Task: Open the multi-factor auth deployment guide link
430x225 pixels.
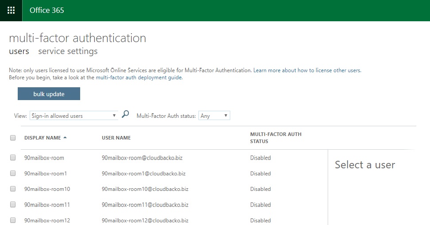Action: pos(139,77)
